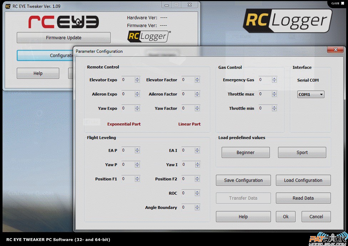Click the Aileron Expo value field
This screenshot has width=348, height=246.
128,94
